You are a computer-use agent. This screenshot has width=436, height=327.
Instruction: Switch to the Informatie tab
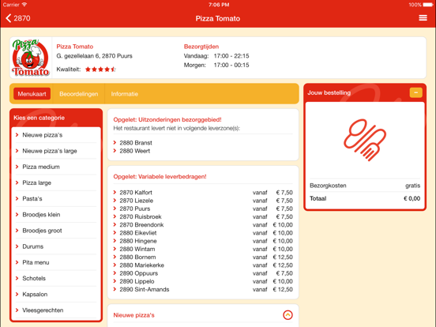coord(124,94)
